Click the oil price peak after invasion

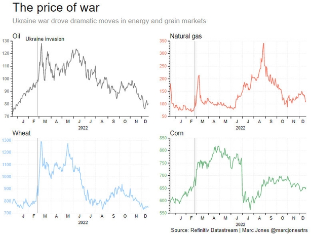42,44
